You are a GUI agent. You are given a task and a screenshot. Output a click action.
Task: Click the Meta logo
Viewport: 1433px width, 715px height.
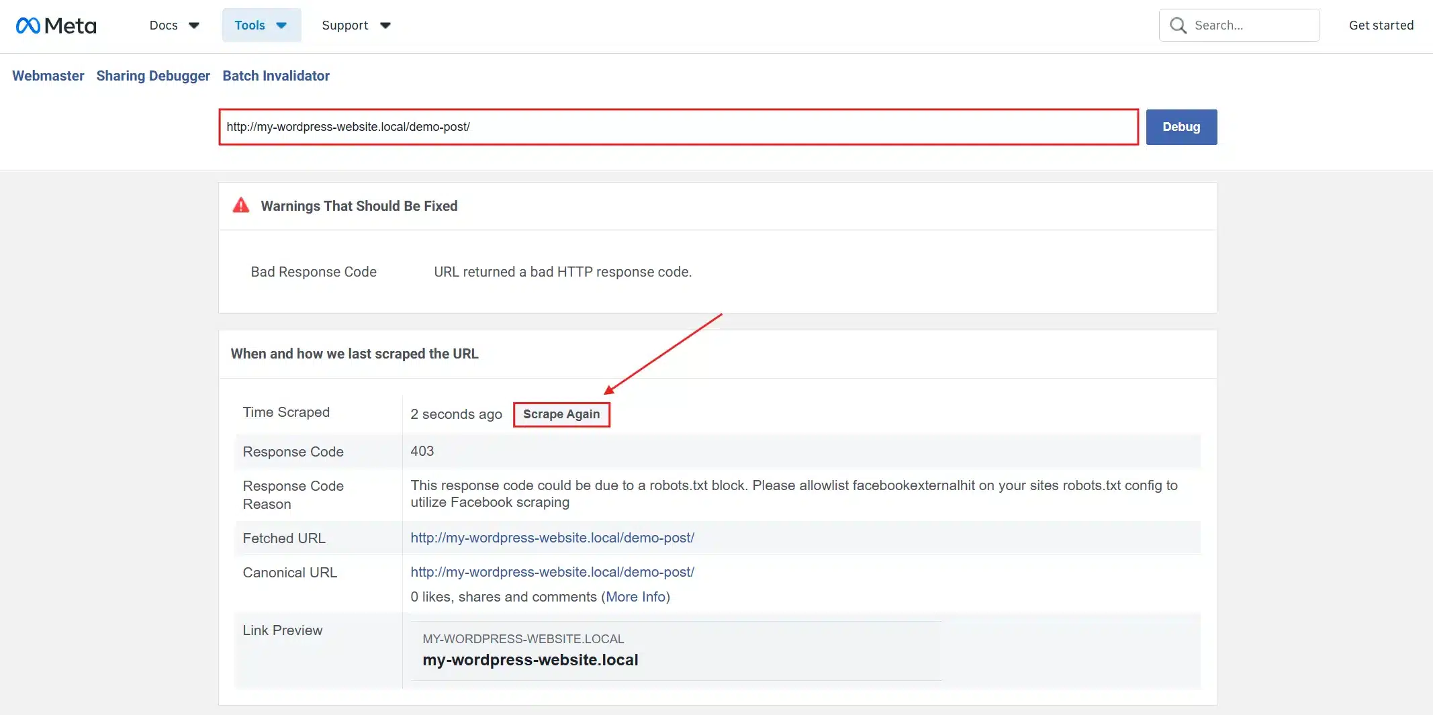pos(56,26)
